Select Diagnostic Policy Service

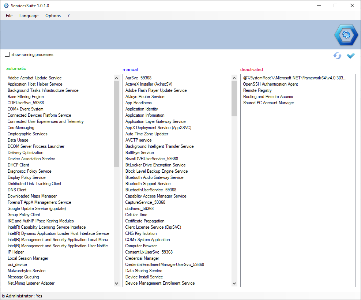click(x=30, y=171)
